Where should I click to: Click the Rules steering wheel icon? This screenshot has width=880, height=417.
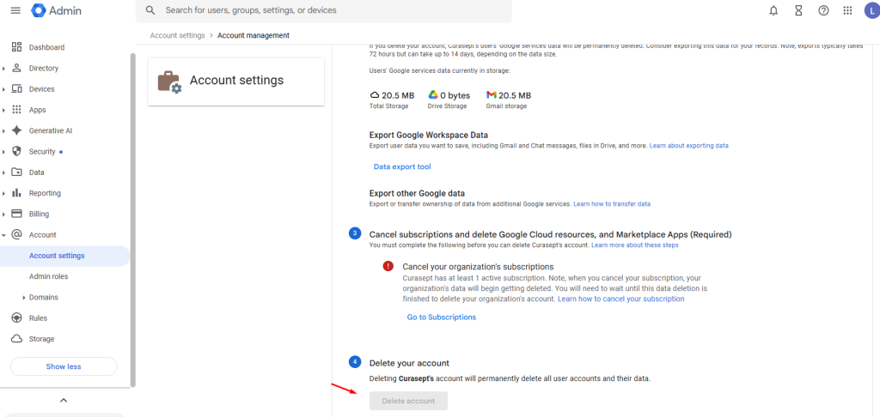17,317
